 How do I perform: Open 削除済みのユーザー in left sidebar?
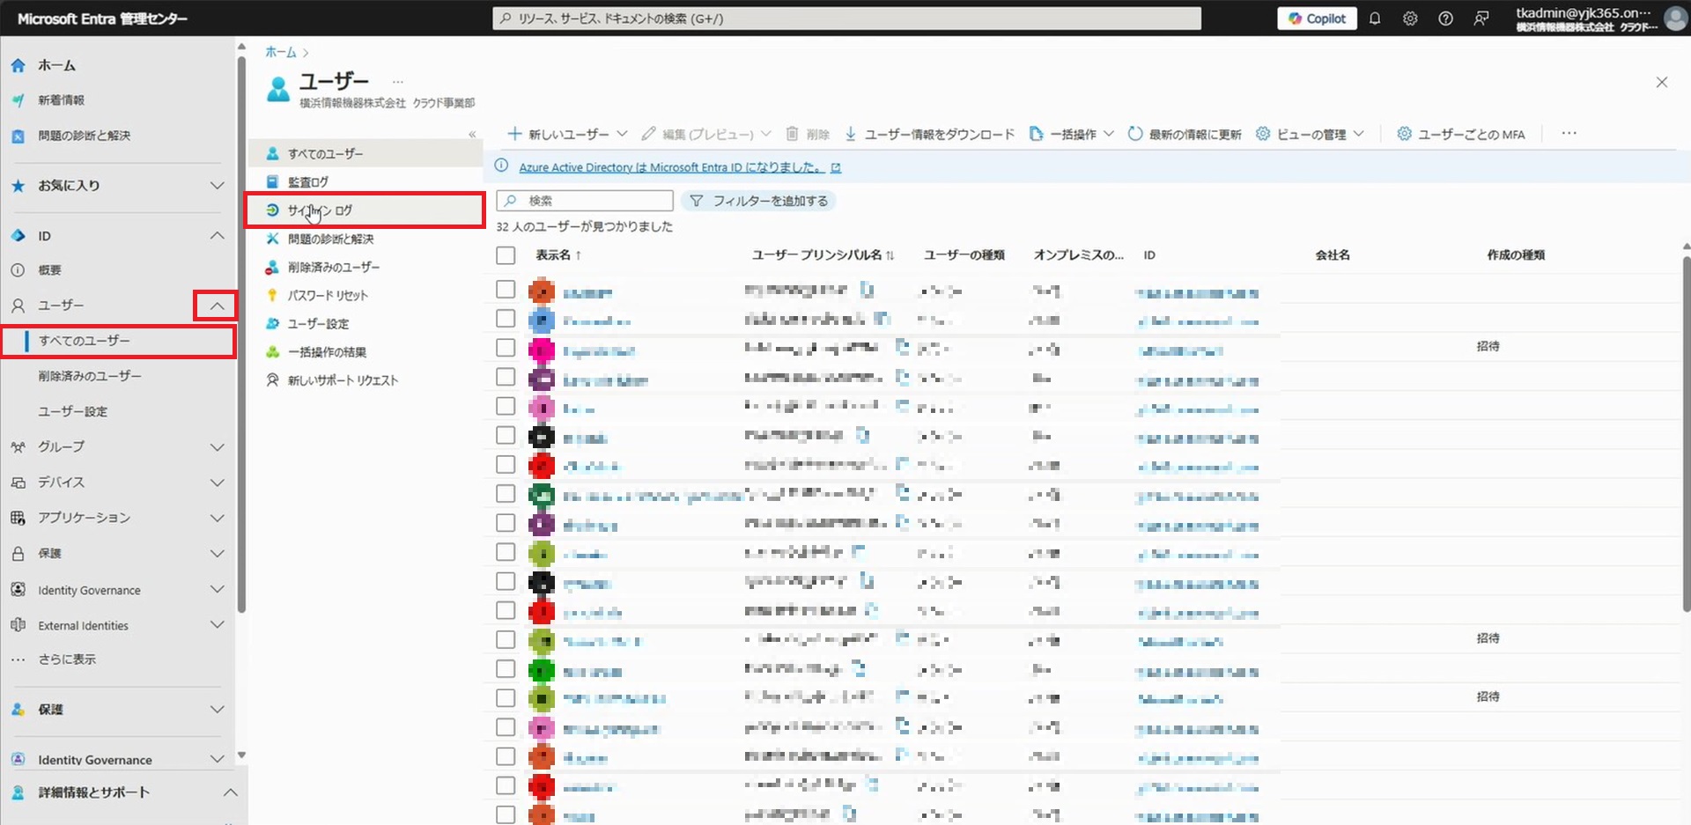point(89,376)
